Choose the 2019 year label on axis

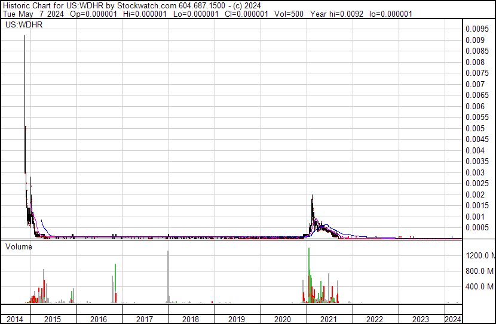pos(237,319)
